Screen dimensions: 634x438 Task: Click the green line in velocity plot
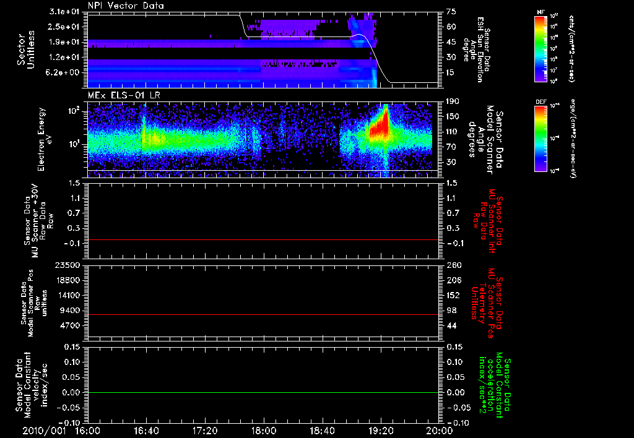263,392
